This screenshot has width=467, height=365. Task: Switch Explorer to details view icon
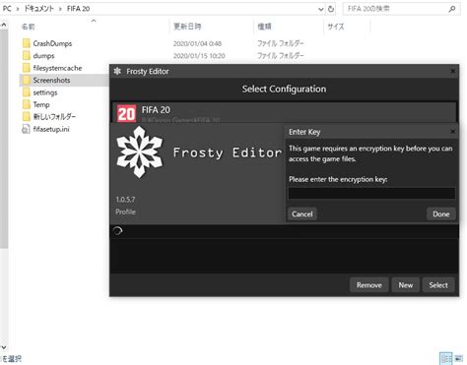[446, 358]
